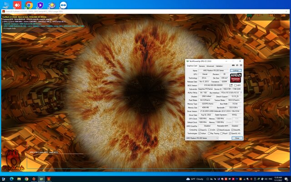Image resolution: width=291 pixels, height=182 pixels.
Task: Open the AnyDesk desktop shortcut
Action: pos(18,5)
